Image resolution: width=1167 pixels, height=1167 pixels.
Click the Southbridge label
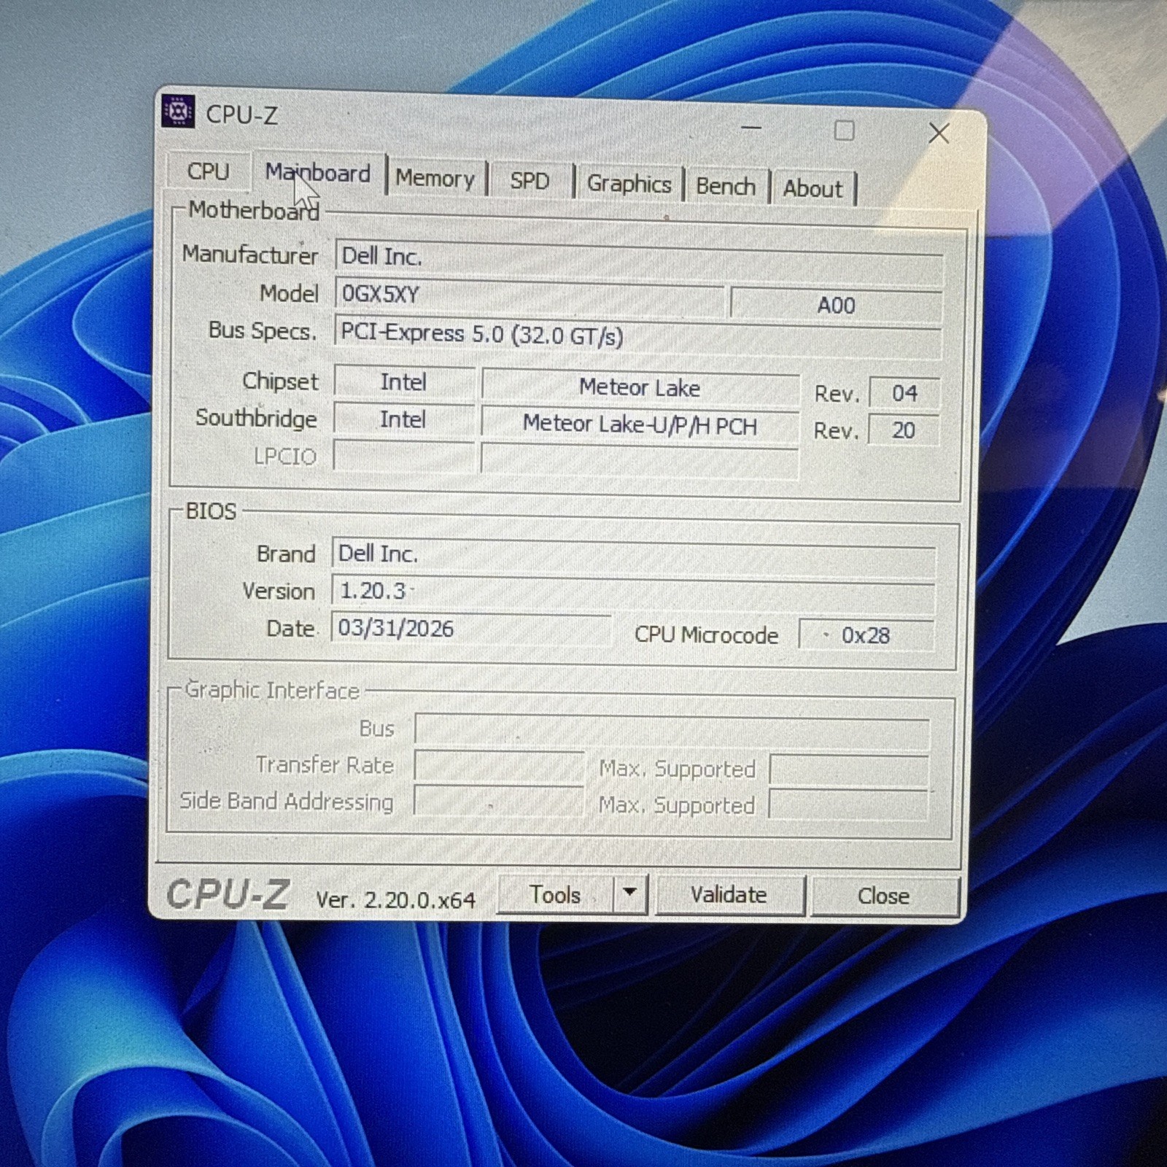click(x=256, y=418)
